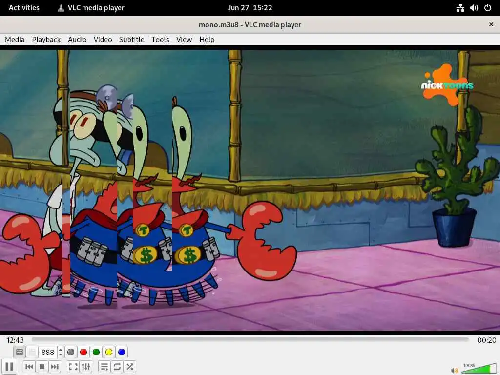
Task: Open the Subtitle menu
Action: (132, 40)
